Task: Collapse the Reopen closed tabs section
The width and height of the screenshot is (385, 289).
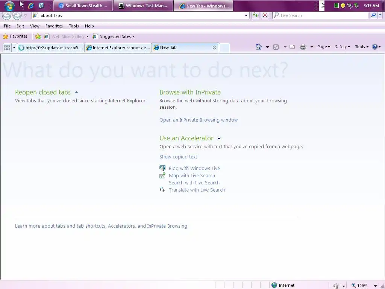Action: [76, 93]
